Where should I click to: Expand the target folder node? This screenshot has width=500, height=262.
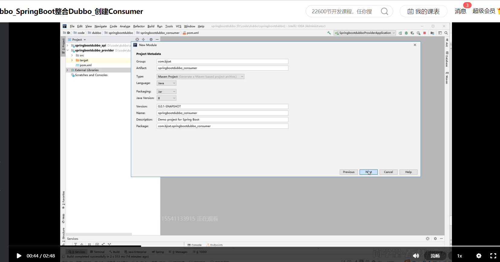[x=72, y=60]
